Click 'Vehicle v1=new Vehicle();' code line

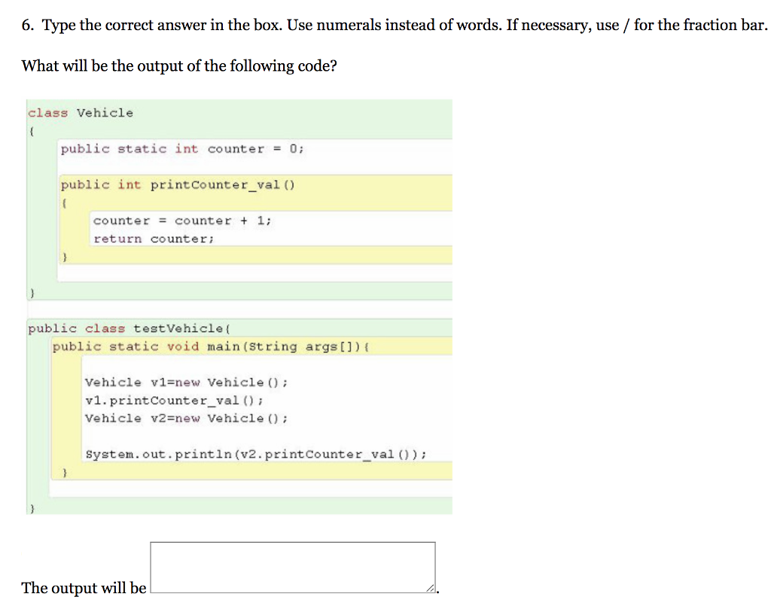click(187, 382)
